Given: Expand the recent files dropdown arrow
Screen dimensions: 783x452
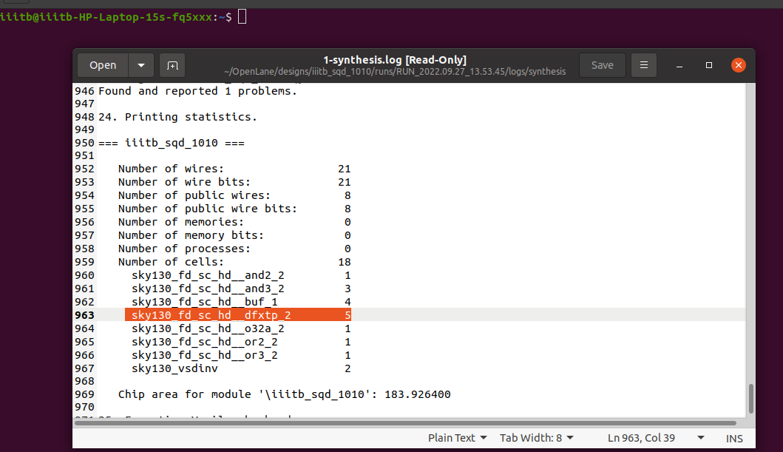Looking at the screenshot, I should (x=141, y=65).
